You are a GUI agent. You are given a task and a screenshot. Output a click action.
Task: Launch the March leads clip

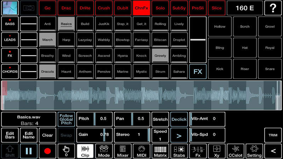[47, 40]
